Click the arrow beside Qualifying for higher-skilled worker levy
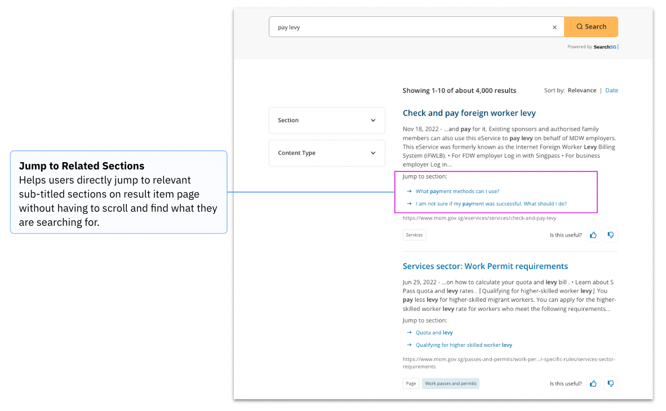666x411 pixels. (409, 345)
